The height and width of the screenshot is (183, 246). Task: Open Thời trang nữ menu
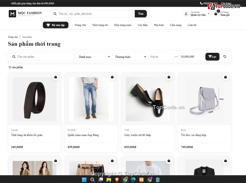[100, 25]
